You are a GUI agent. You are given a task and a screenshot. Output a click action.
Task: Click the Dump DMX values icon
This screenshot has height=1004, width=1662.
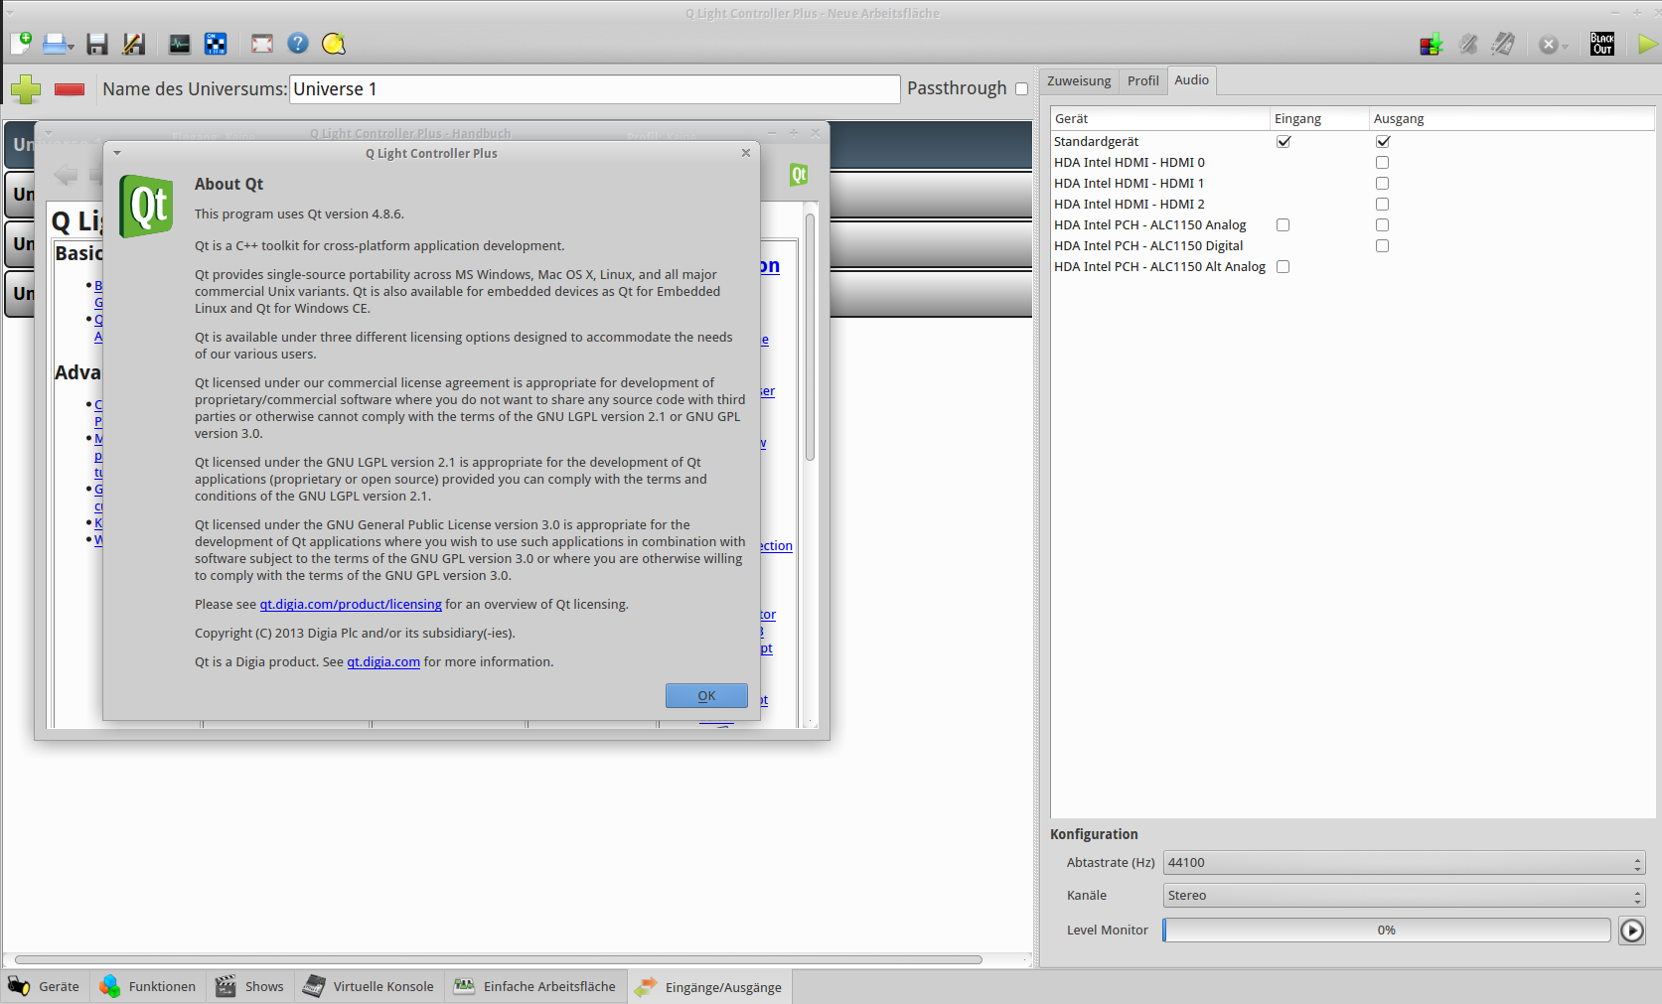click(x=1432, y=44)
